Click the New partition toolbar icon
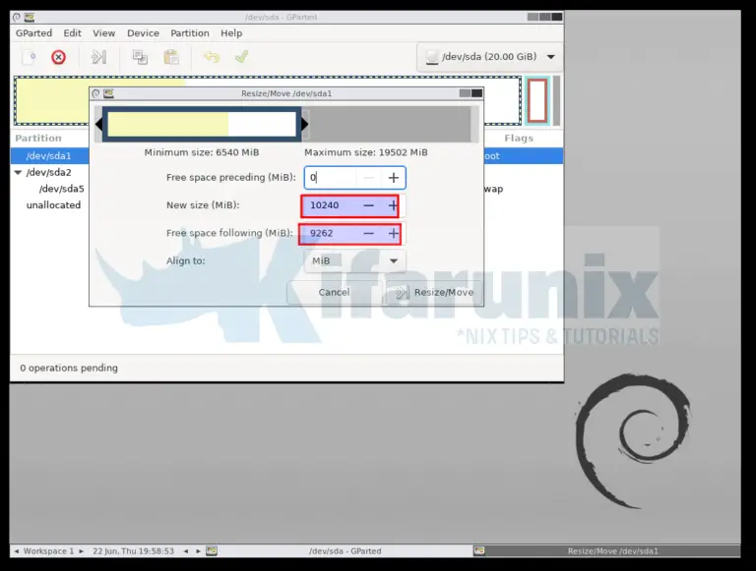756x571 pixels. [29, 57]
